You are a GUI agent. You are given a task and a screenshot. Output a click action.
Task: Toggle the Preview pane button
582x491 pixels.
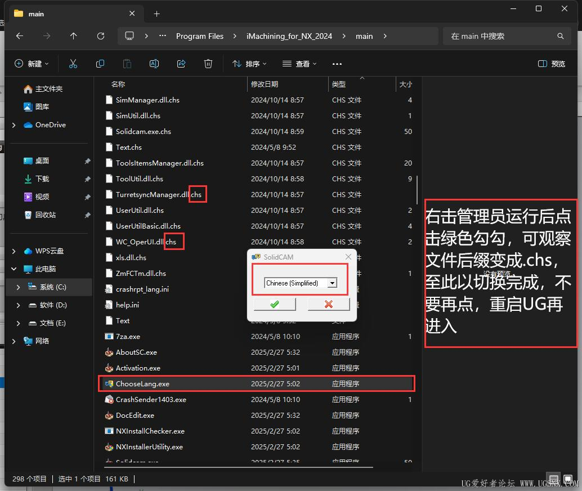(552, 64)
